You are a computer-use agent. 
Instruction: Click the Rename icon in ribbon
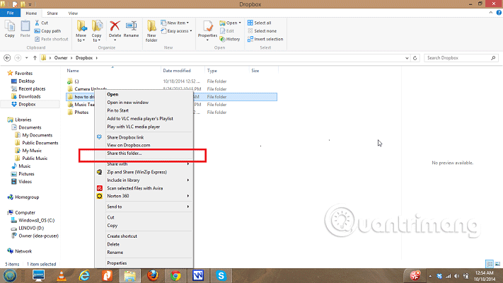point(131,26)
